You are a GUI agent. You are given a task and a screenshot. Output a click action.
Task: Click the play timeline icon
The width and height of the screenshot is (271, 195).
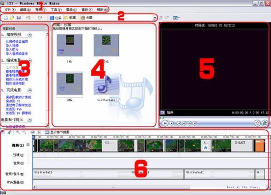tap(39, 132)
